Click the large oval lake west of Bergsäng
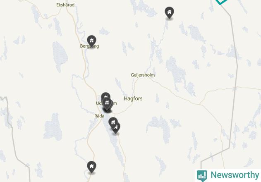This screenshot has height=182, width=261. [x=60, y=56]
